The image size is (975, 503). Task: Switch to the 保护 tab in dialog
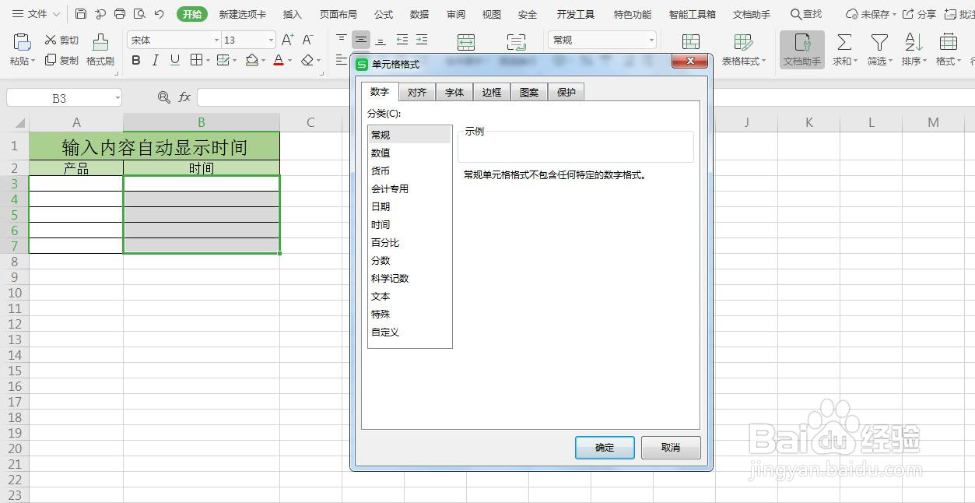pos(566,92)
